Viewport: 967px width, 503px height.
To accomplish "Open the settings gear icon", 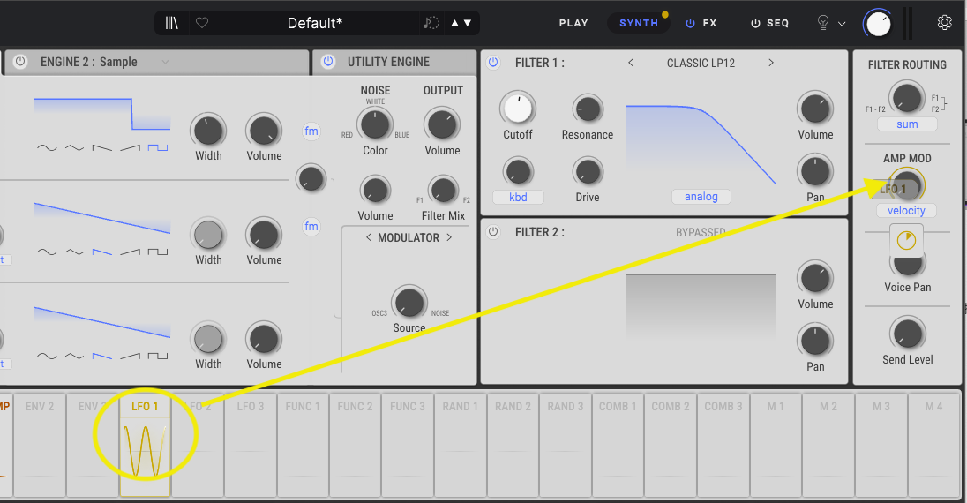I will [944, 23].
